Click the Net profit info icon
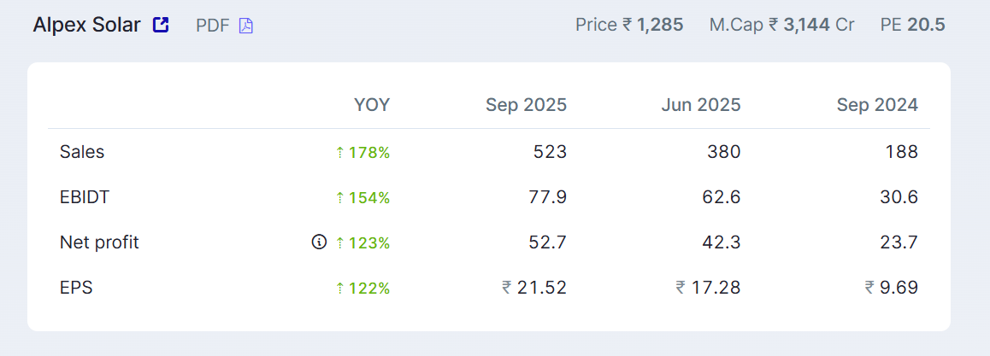The height and width of the screenshot is (356, 990). pos(319,242)
